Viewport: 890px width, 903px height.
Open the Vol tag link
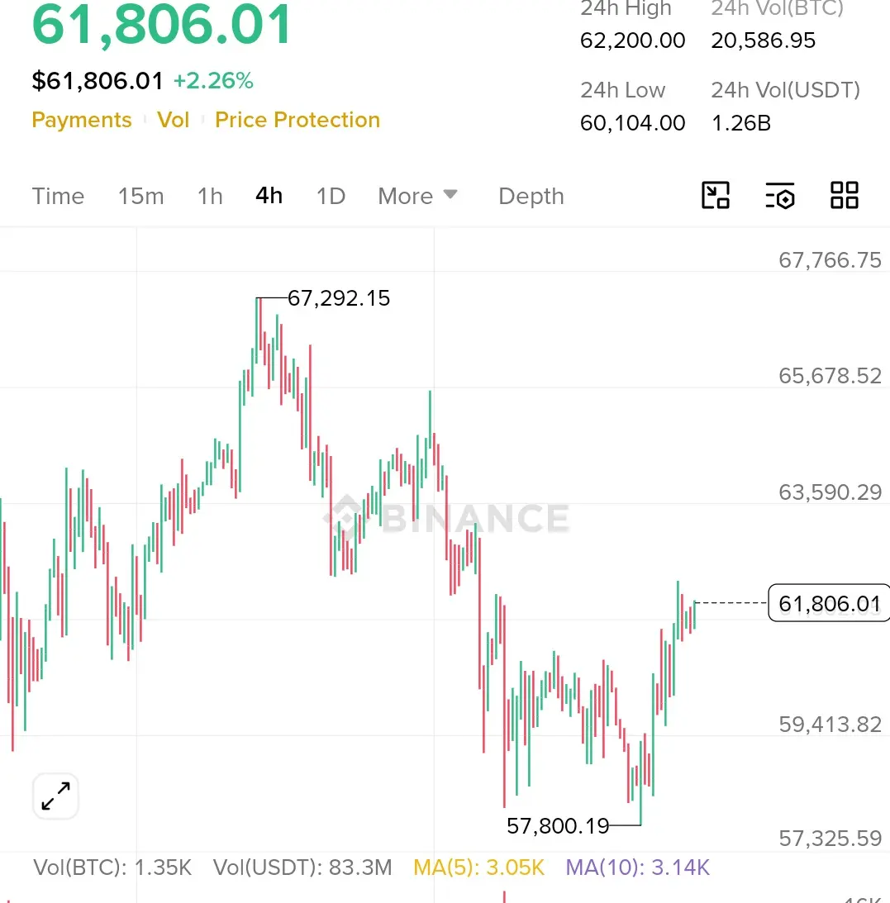tap(174, 120)
